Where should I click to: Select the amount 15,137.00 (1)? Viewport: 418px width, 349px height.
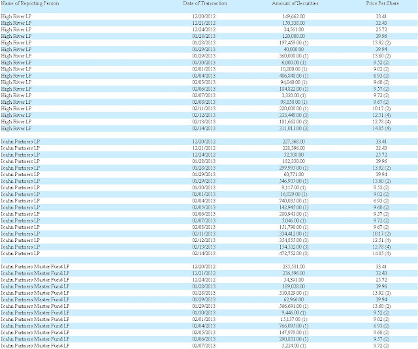pos(294,320)
